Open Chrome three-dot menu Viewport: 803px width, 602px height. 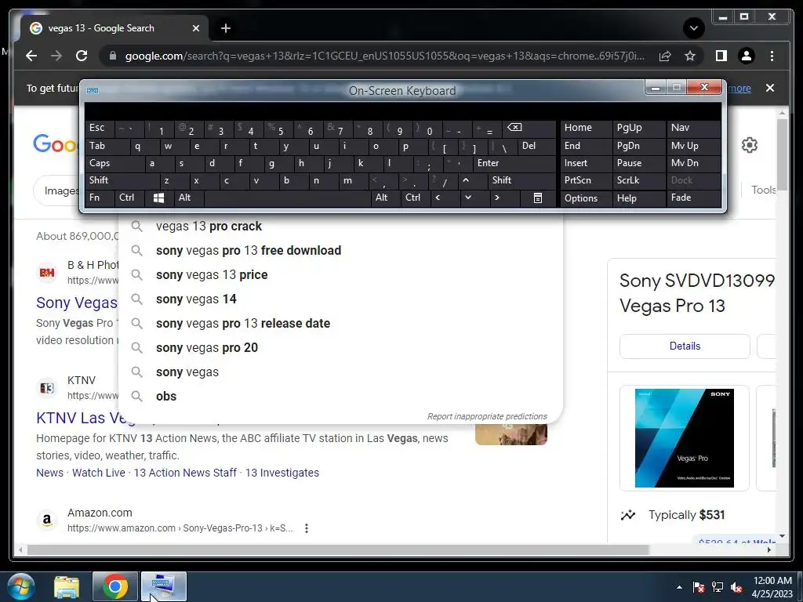pyautogui.click(x=772, y=56)
